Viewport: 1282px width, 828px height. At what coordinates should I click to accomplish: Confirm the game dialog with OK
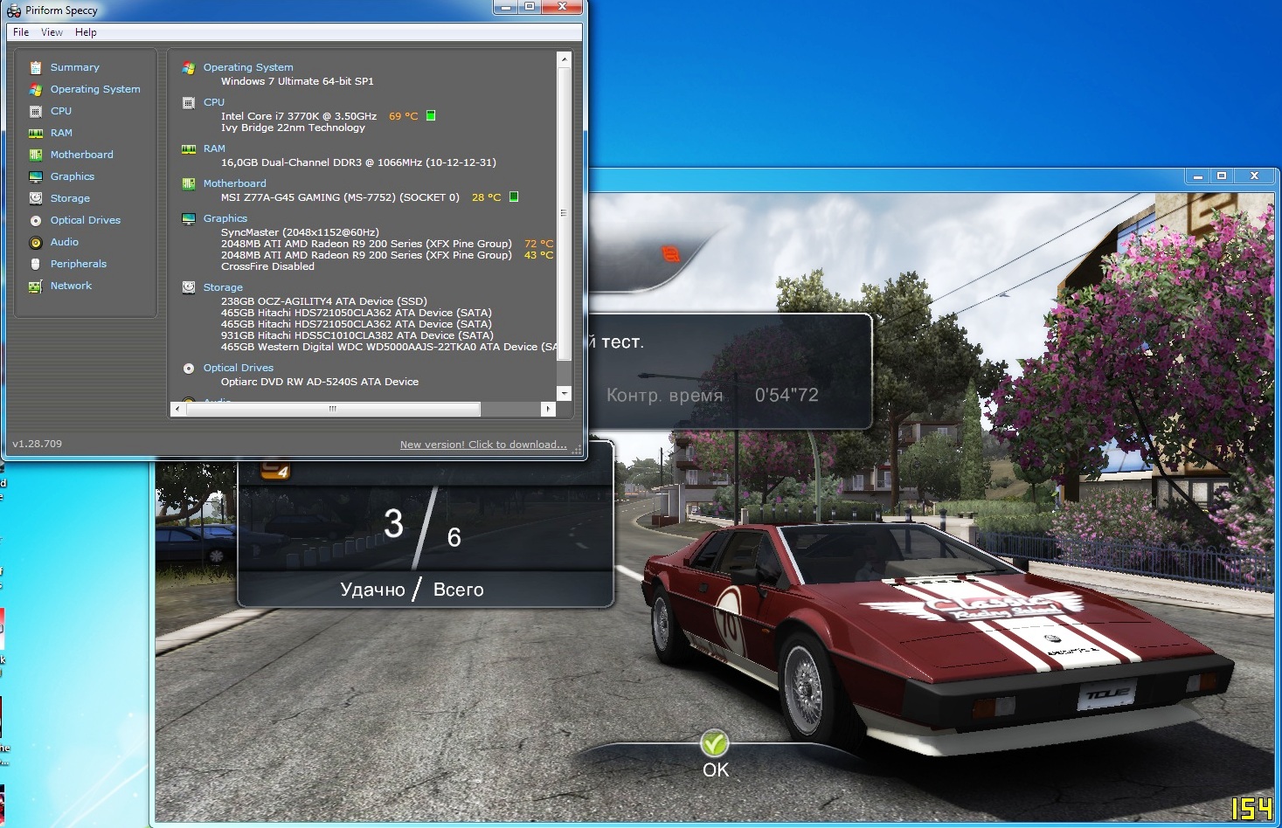pyautogui.click(x=716, y=769)
